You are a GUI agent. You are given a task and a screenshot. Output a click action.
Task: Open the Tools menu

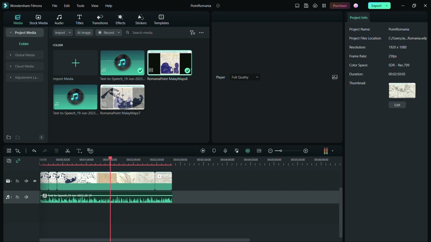80,6
